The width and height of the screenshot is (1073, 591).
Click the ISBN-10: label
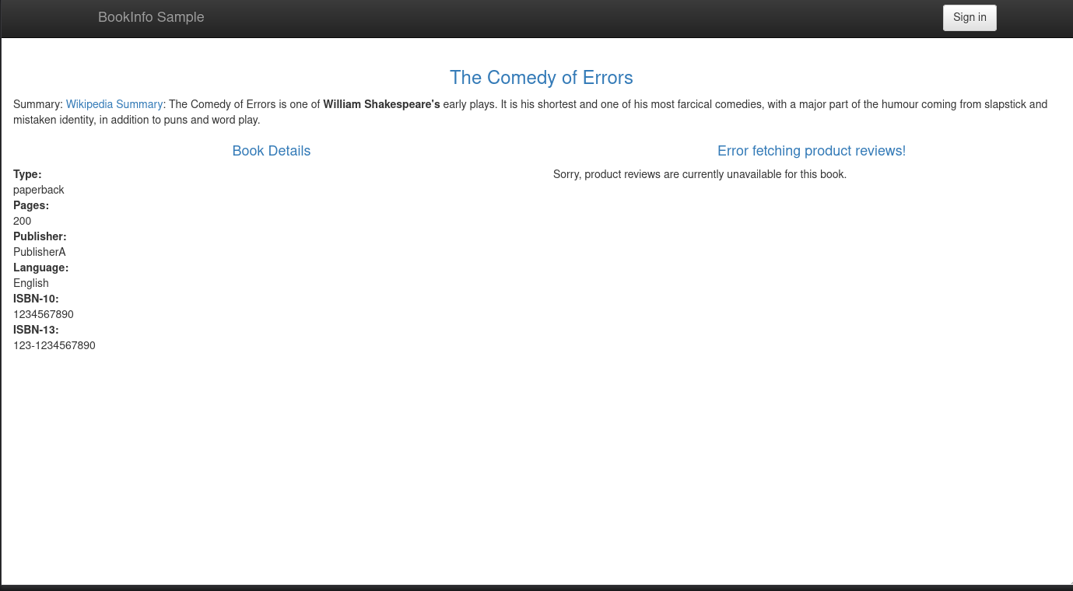36,299
